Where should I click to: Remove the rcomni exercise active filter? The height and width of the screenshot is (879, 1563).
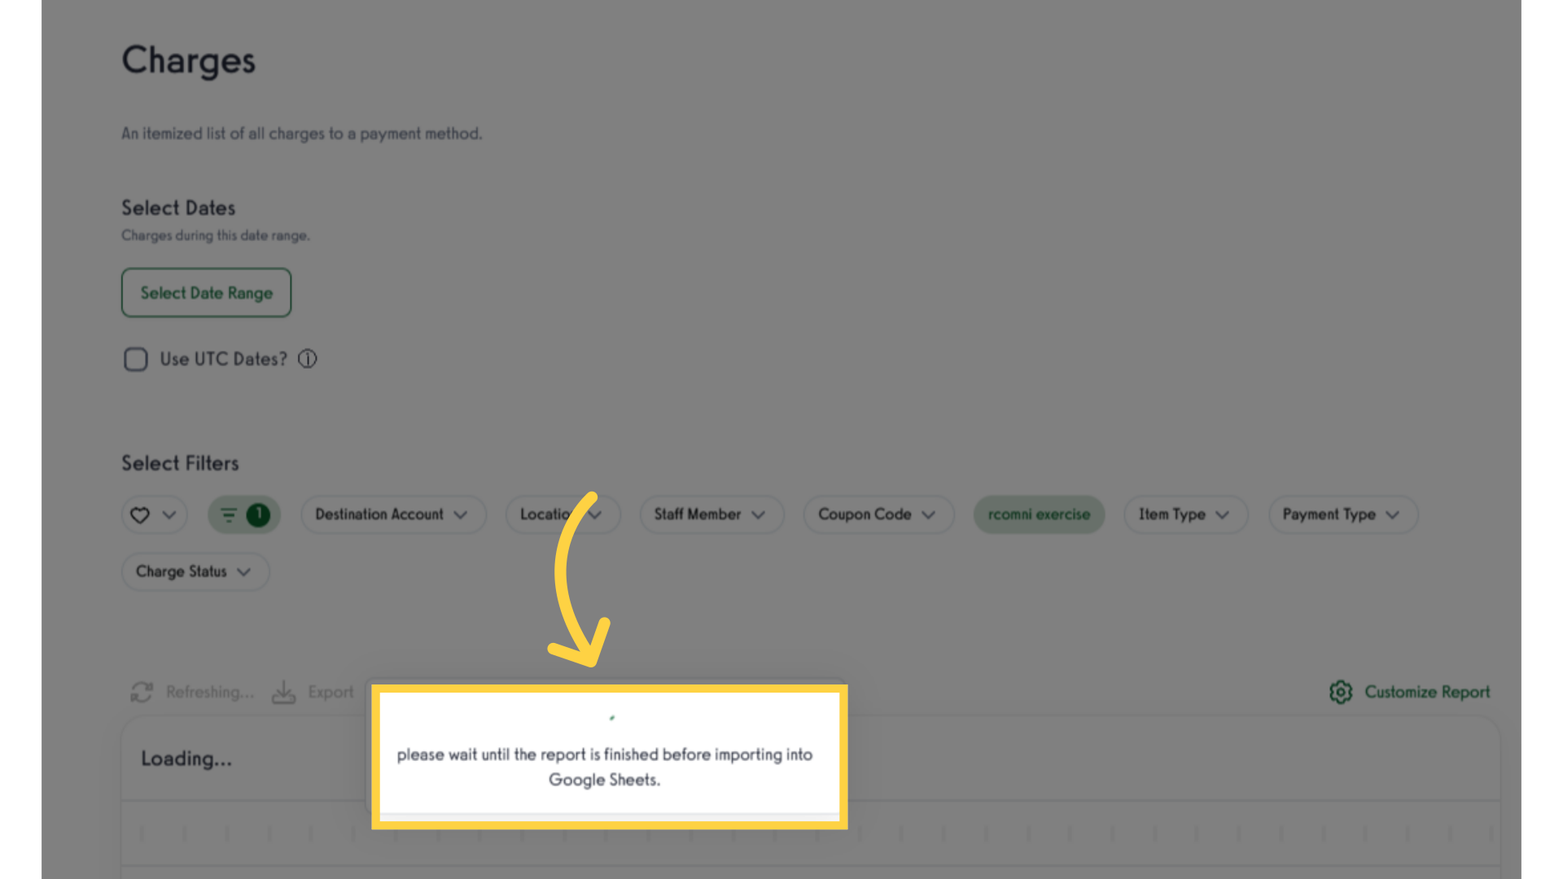tap(1037, 514)
